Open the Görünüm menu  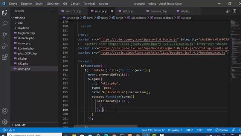(x=53, y=3)
